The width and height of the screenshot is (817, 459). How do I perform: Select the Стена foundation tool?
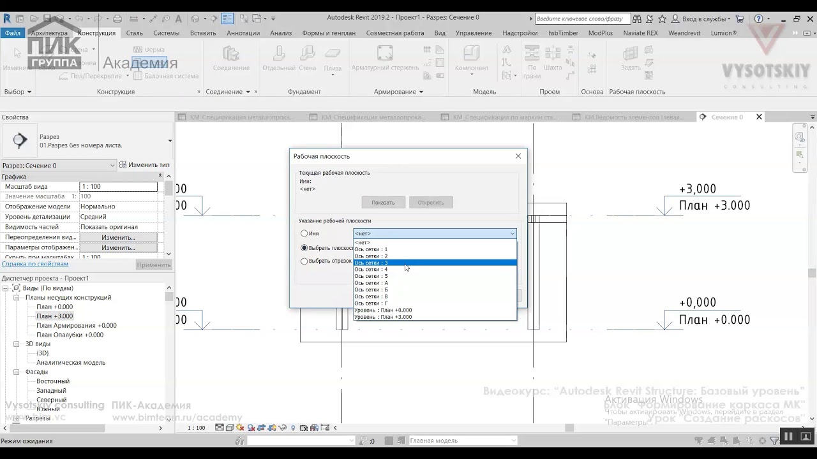(307, 59)
